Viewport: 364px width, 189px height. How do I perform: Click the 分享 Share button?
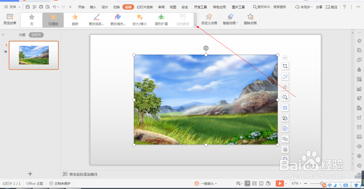(319, 7)
